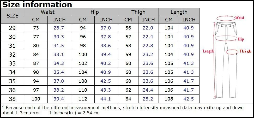The image size is (254, 118).
Task: Click the pants button at the waistband
Action: (226, 26)
